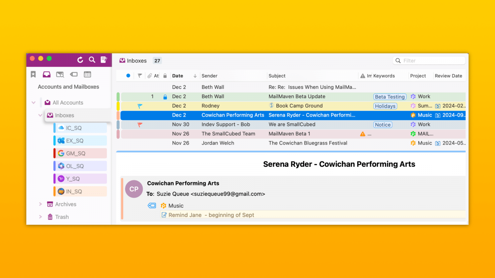Compose a new message via the note icon
Image resolution: width=495 pixels, height=278 pixels.
(104, 60)
